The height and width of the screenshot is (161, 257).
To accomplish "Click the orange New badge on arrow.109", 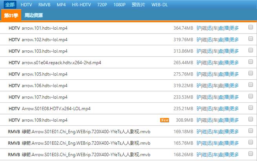I will click(164, 120).
